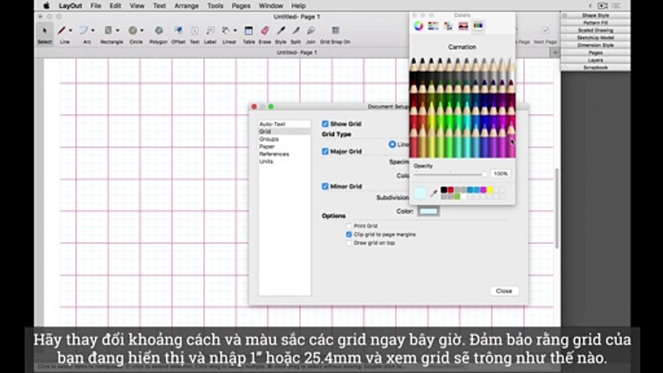Open the Tools menu
Screen dimensions: 663x373
pyautogui.click(x=215, y=6)
